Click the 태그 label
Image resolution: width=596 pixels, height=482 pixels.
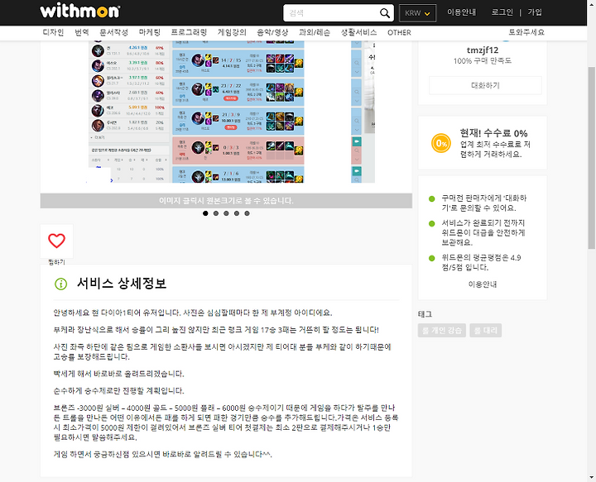click(425, 314)
